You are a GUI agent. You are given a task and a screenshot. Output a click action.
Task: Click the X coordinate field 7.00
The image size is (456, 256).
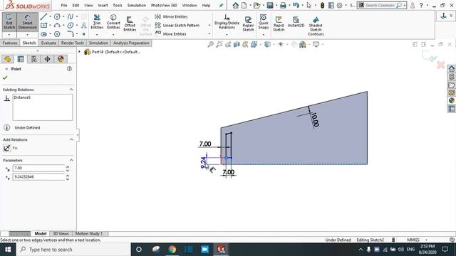[x=38, y=168]
